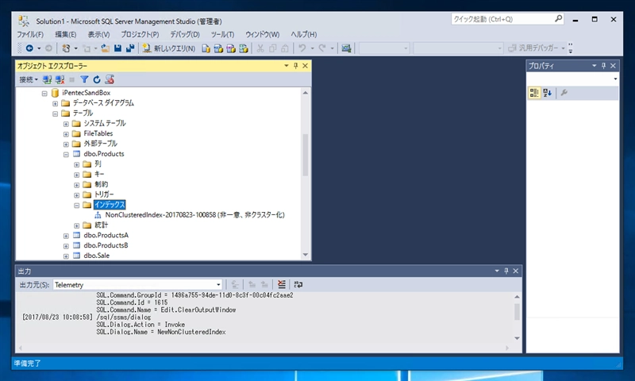Click the Analysis Services XMLA Query icon
The width and height of the screenshot is (635, 381).
click(244, 48)
